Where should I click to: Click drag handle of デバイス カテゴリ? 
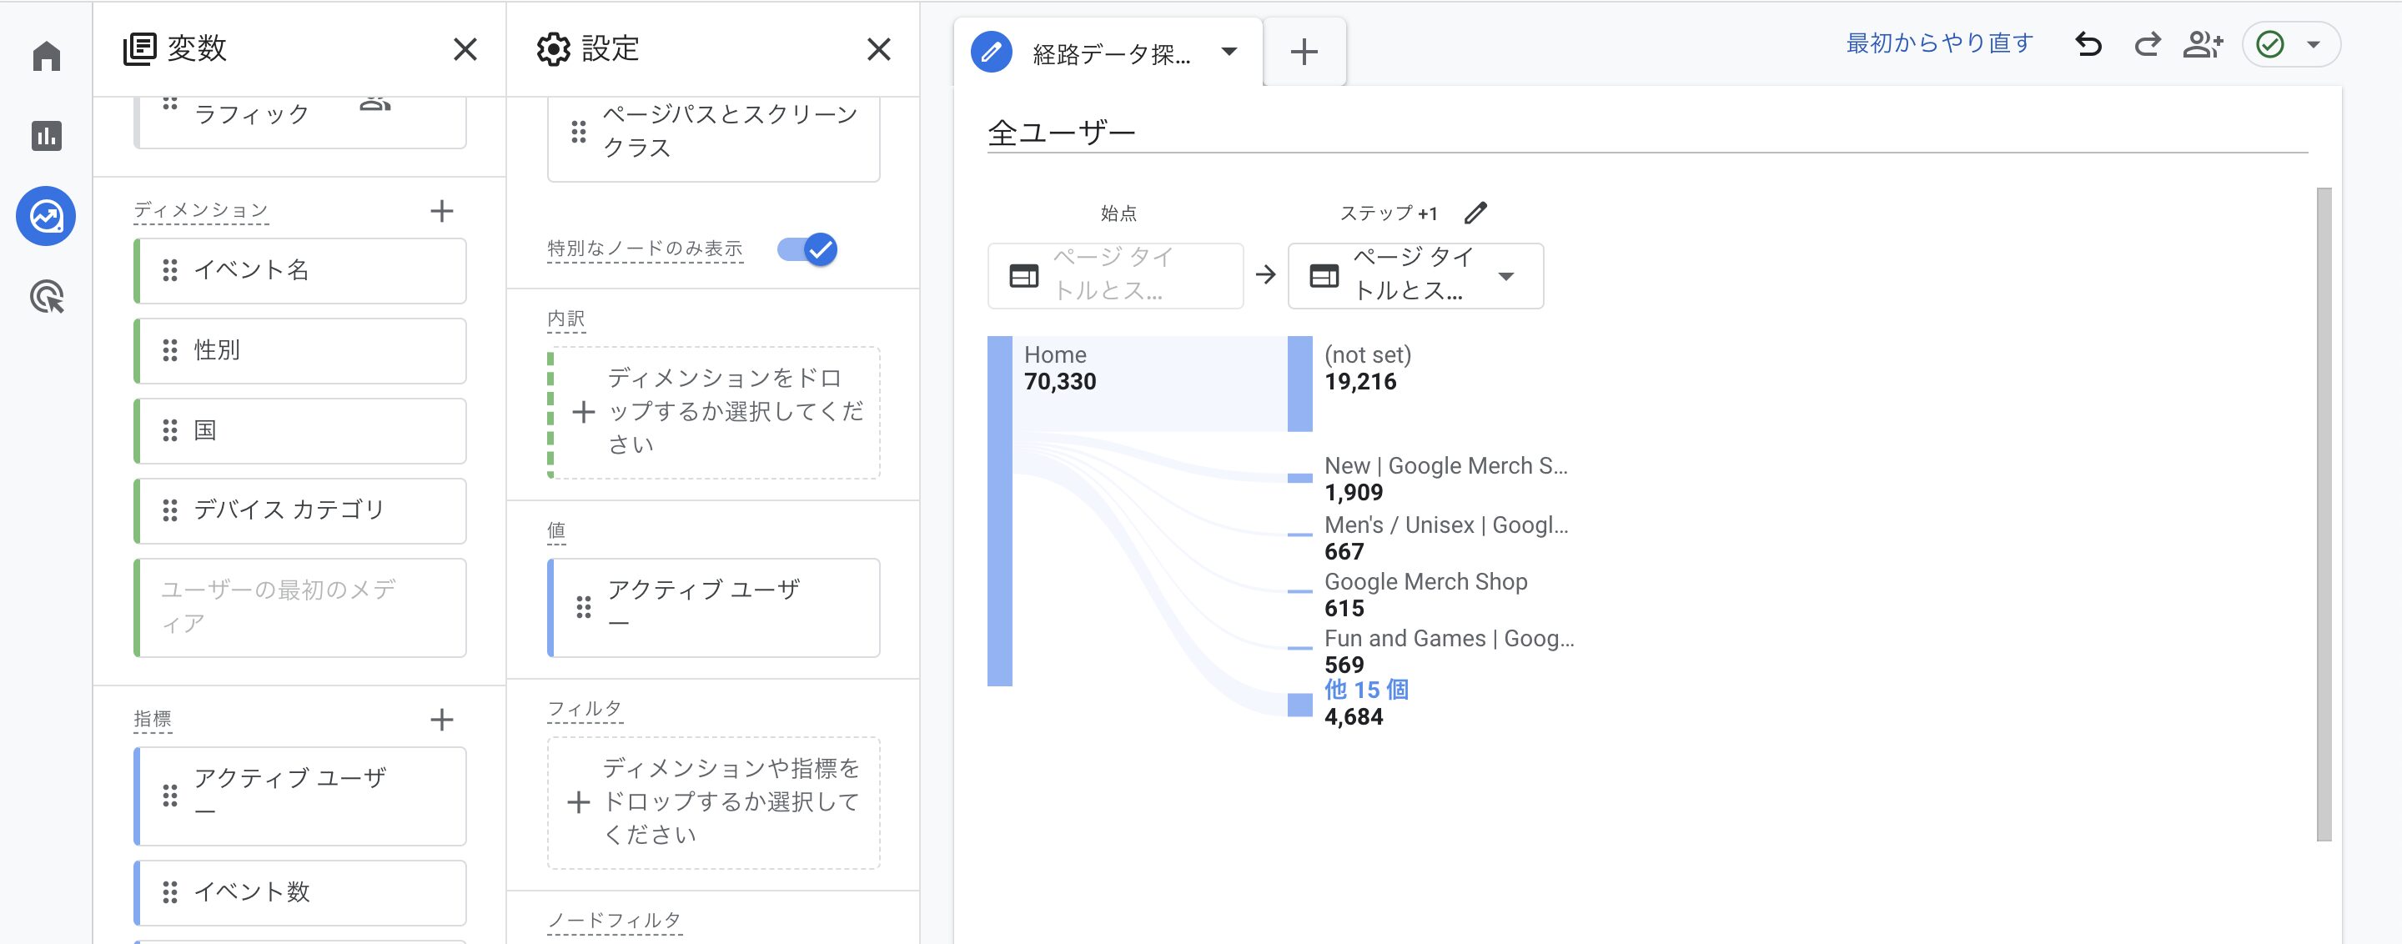[169, 510]
